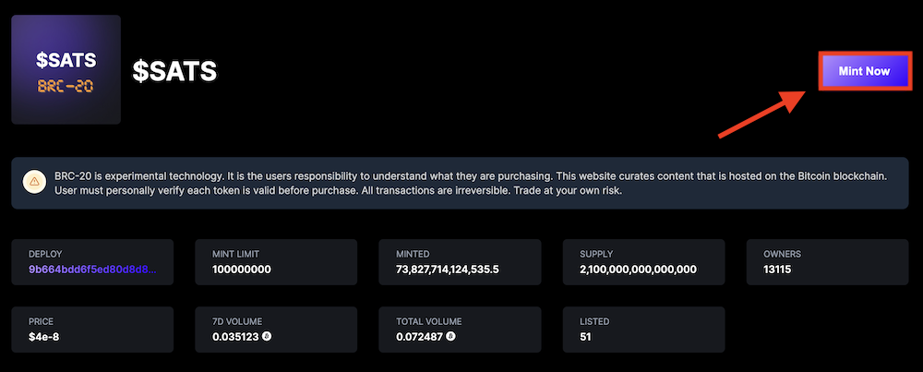Open the $SATS BRC-20 token thumbnail
This screenshot has height=372, width=923.
click(66, 70)
